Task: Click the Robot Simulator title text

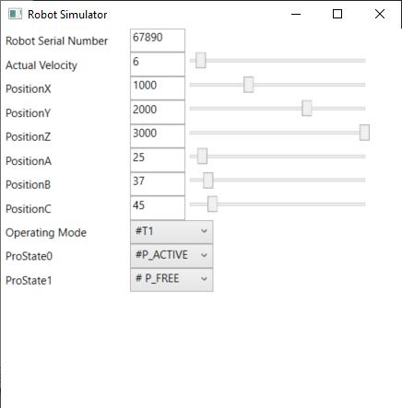Action: pyautogui.click(x=67, y=15)
